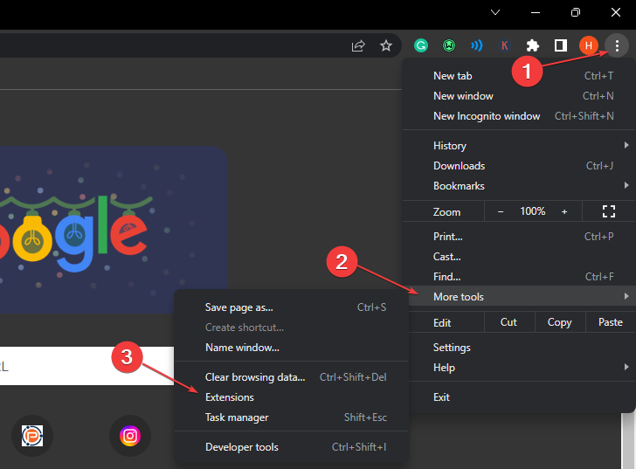Click the 100% zoom level value
636x469 pixels.
(533, 211)
